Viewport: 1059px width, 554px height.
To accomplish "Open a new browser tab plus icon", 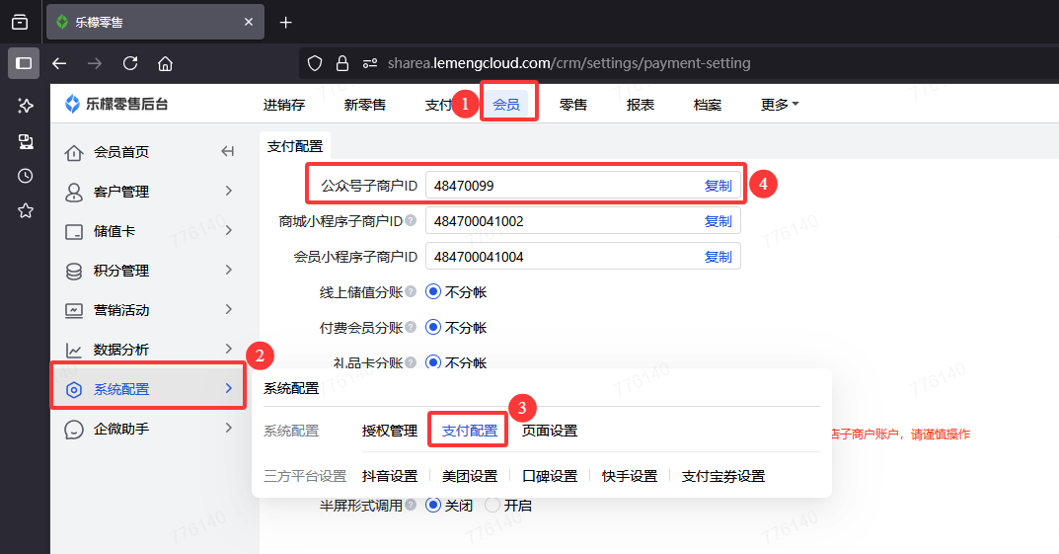I will pyautogui.click(x=285, y=23).
